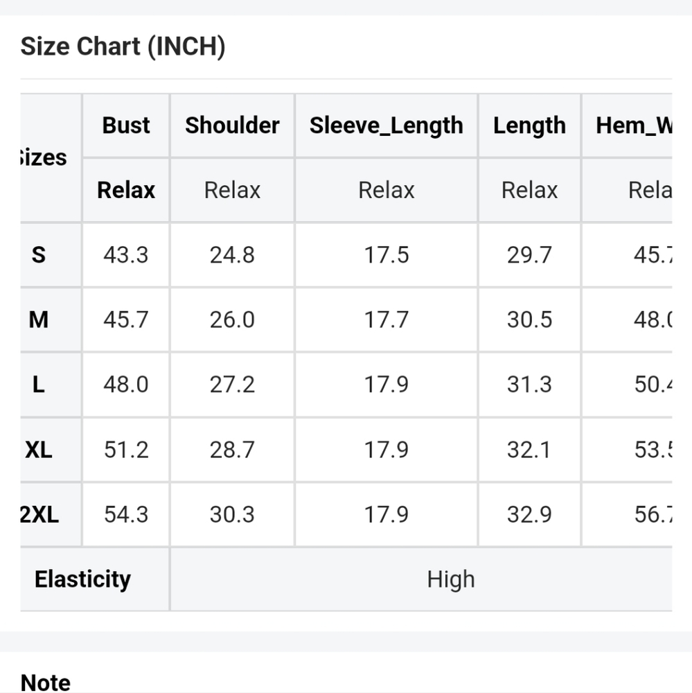Click the 43.3 bust measurement cell
Image resolution: width=692 pixels, height=693 pixels.
(x=126, y=254)
